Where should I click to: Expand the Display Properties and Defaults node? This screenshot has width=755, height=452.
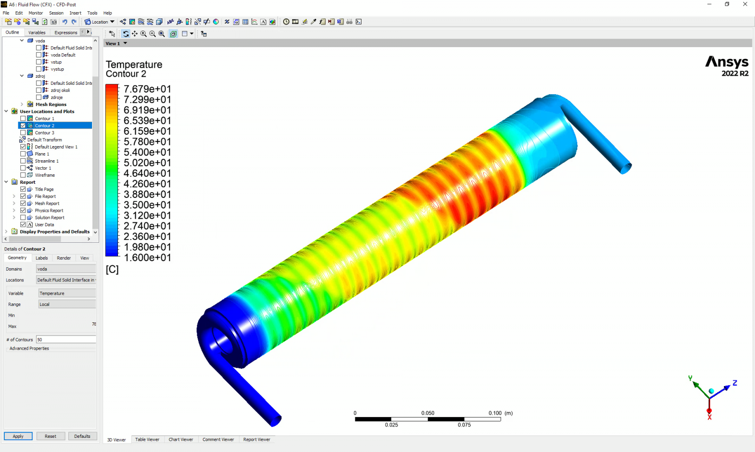pyautogui.click(x=6, y=232)
